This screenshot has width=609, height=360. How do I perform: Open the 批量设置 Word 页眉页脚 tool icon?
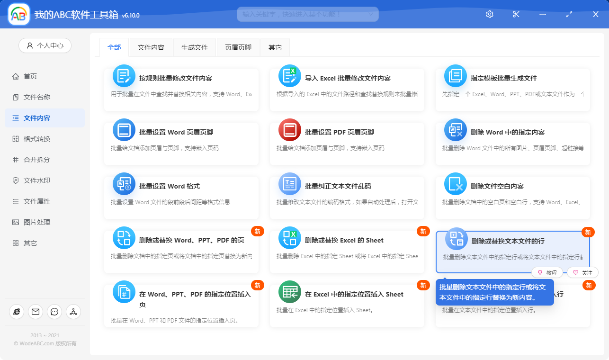click(124, 129)
